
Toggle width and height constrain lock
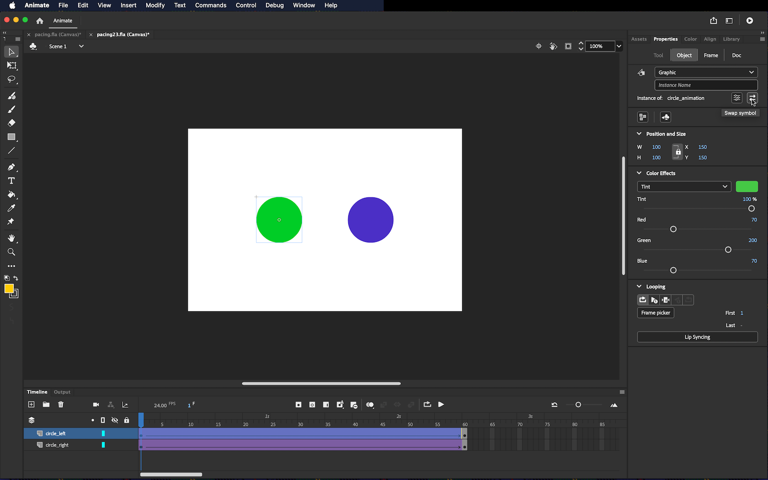(678, 152)
